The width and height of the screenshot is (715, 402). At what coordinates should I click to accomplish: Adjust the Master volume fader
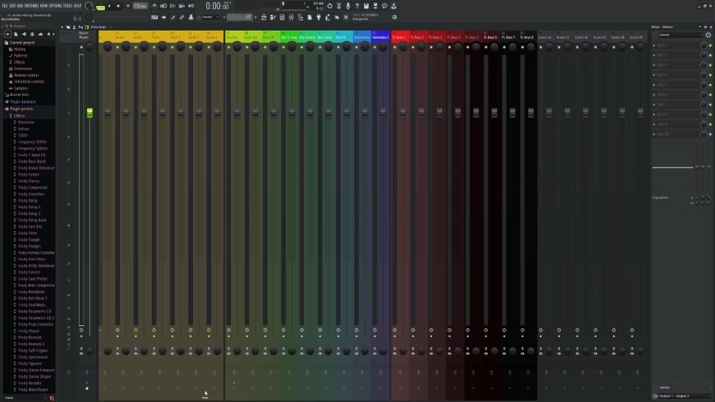coord(90,113)
